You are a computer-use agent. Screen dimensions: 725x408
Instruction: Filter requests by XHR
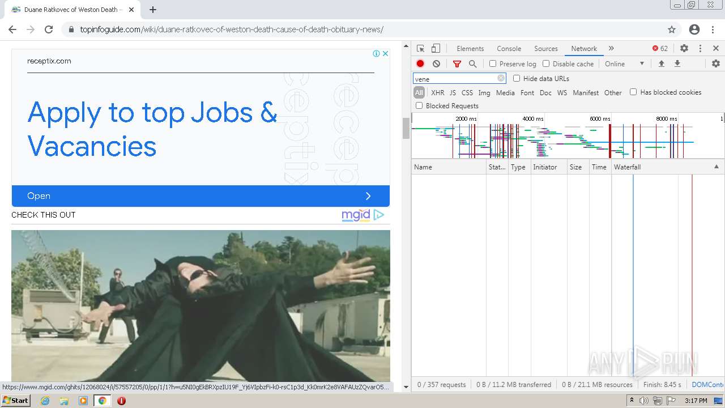pos(438,93)
